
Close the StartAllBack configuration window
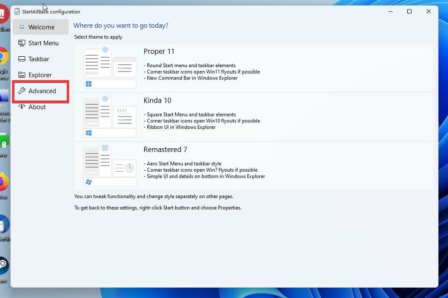pyautogui.click(x=429, y=11)
